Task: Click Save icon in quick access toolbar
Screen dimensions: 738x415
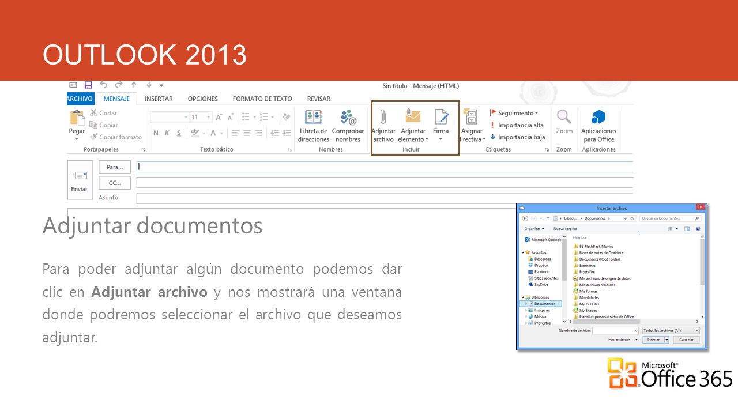Action: 88,85
